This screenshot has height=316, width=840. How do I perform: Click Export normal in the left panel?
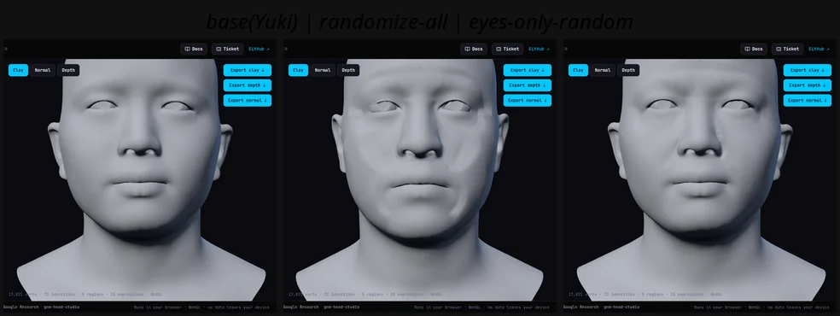point(248,100)
